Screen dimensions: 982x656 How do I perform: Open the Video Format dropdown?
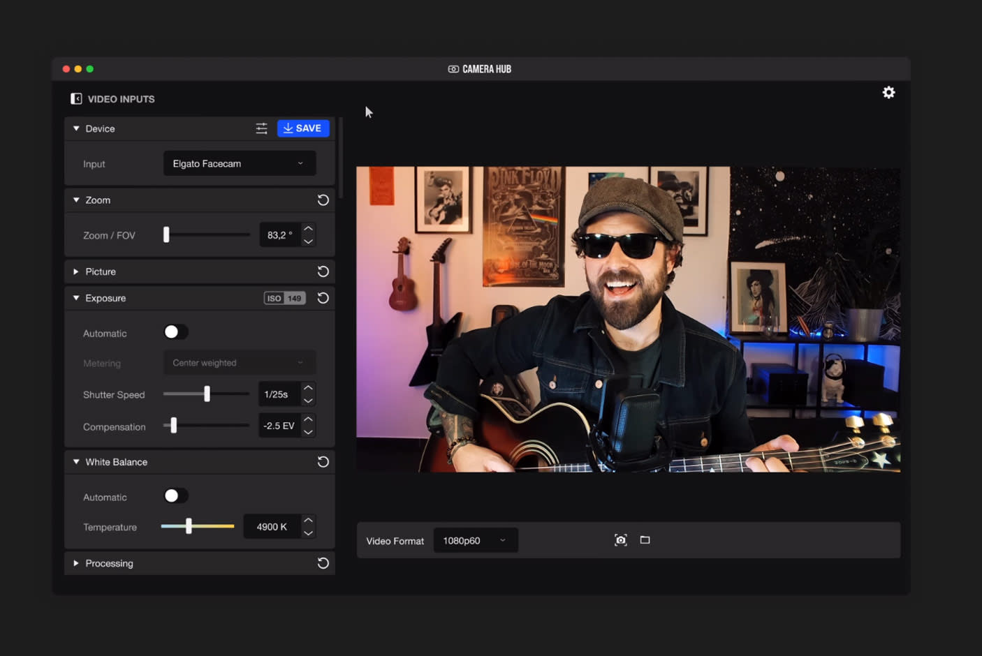tap(476, 540)
